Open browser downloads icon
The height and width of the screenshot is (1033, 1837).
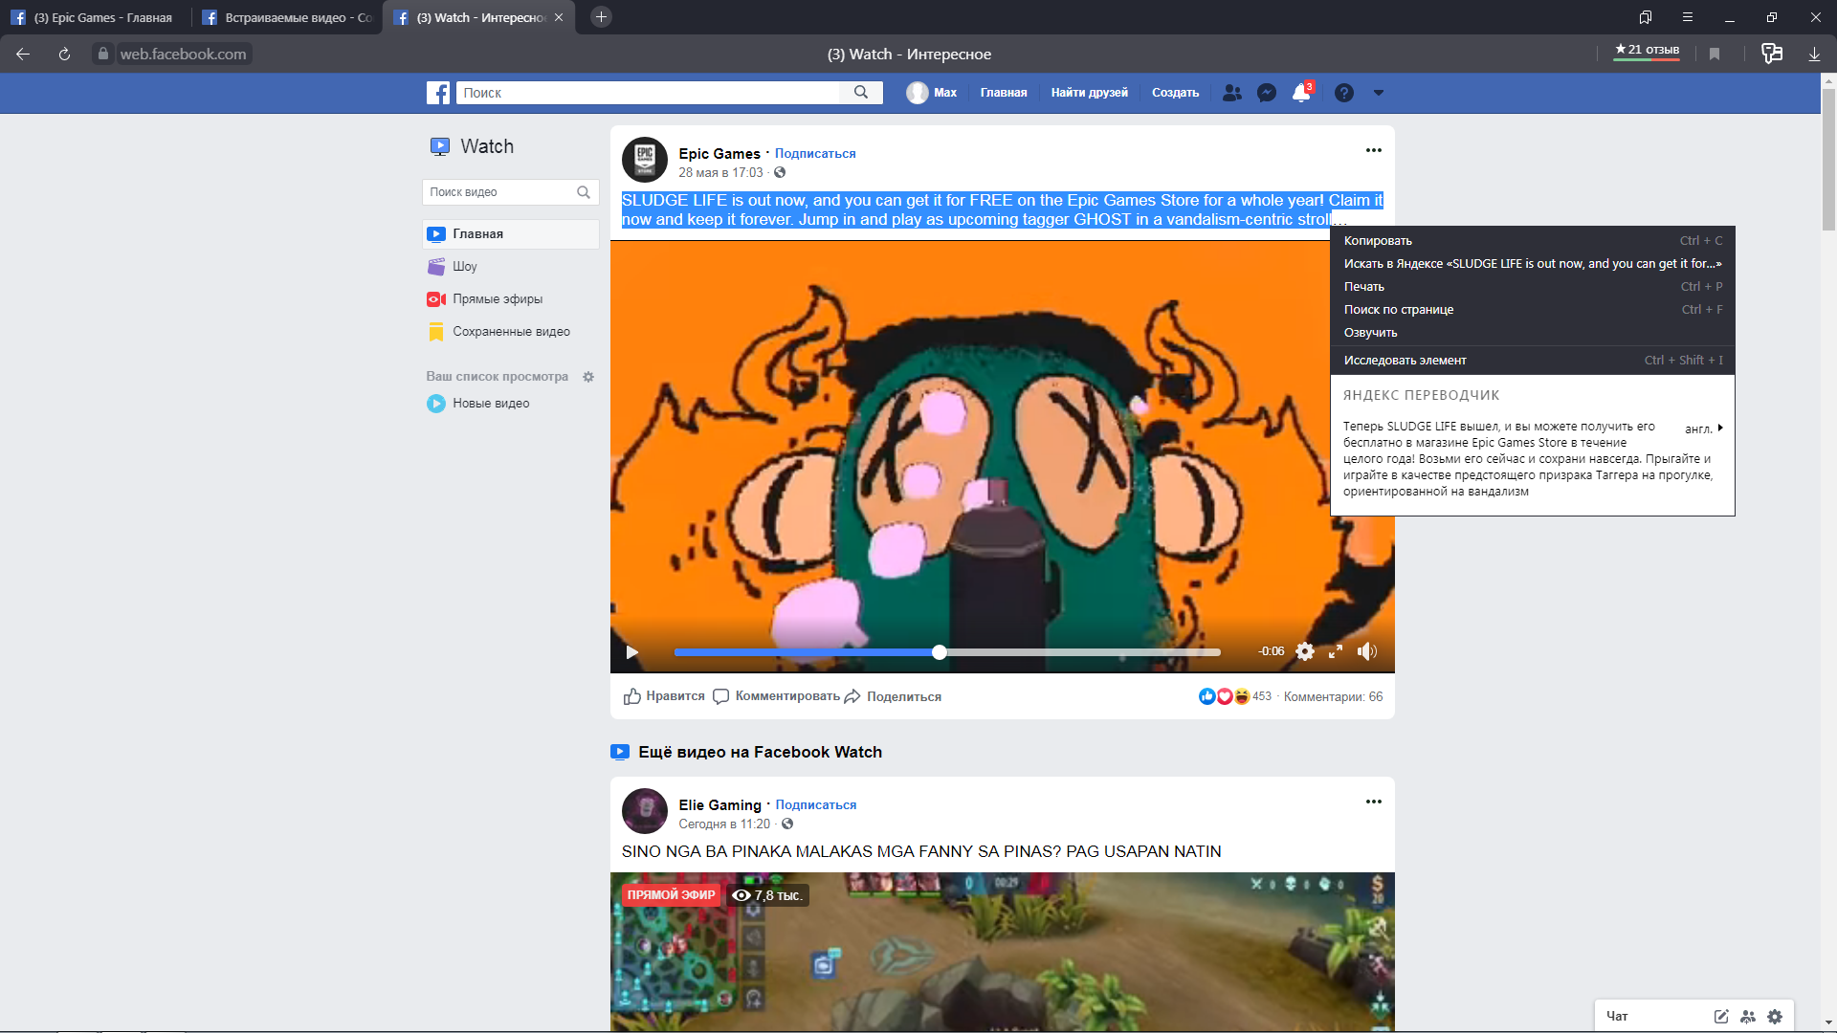tap(1814, 55)
